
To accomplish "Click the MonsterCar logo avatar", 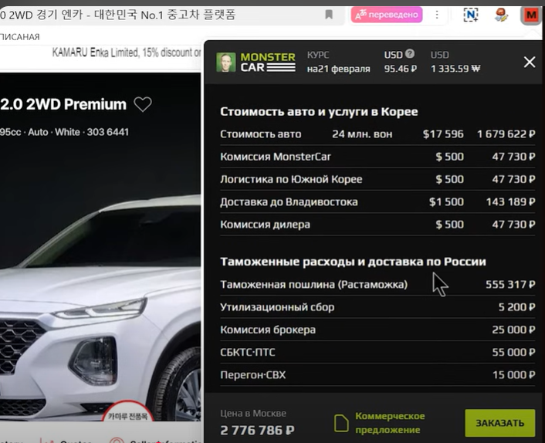I will [x=225, y=63].
